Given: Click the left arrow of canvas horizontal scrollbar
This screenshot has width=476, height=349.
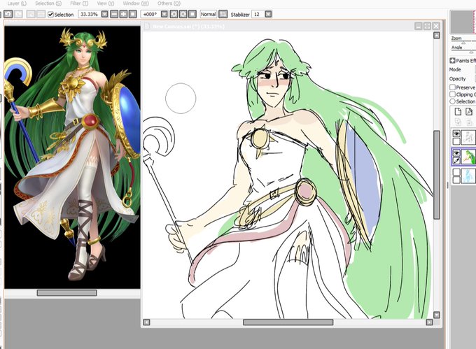Looking at the screenshot, I should point(146,322).
